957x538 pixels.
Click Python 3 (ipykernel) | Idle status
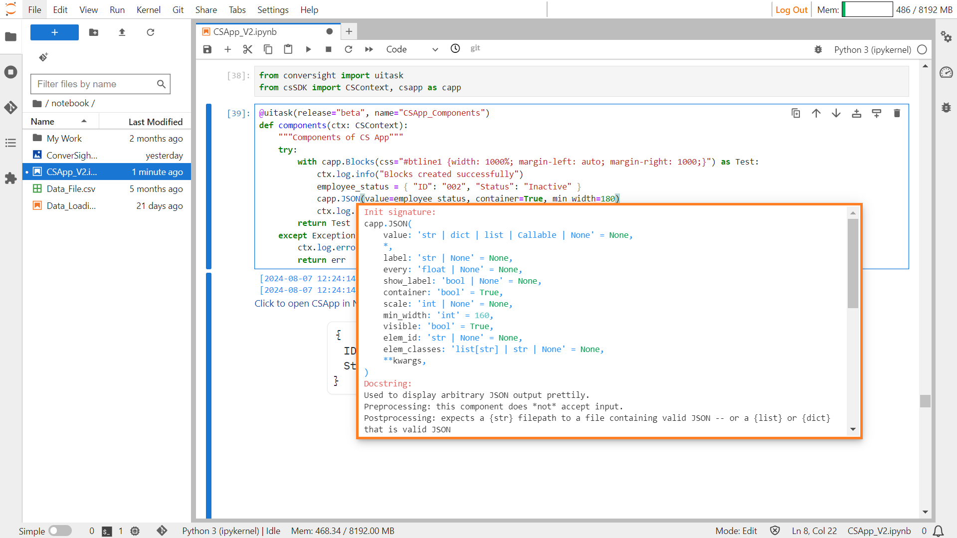(231, 531)
